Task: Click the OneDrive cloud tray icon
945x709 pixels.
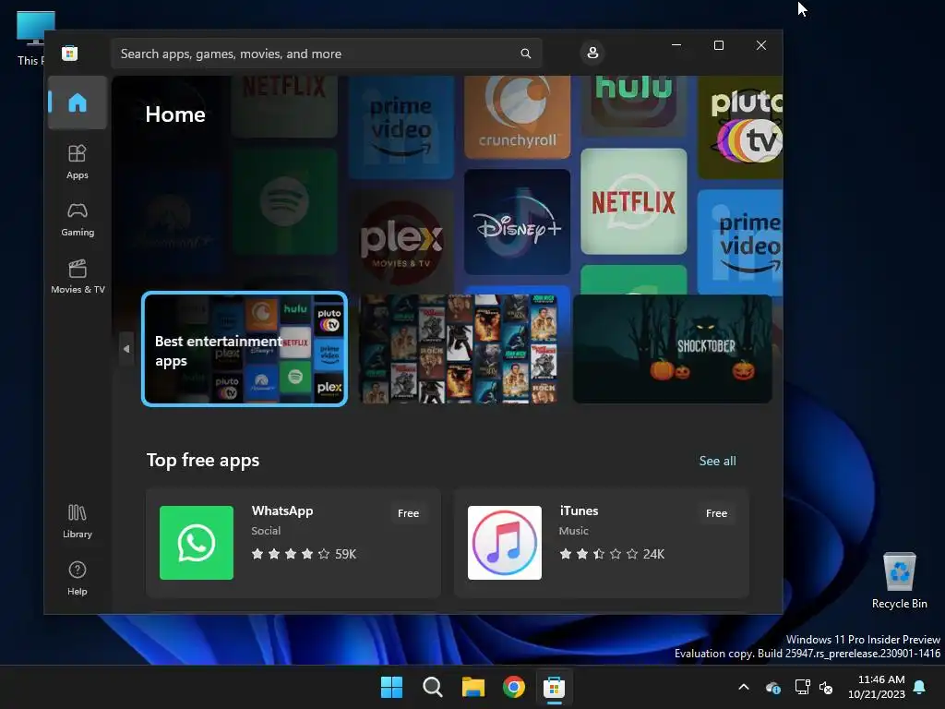Action: coord(773,687)
